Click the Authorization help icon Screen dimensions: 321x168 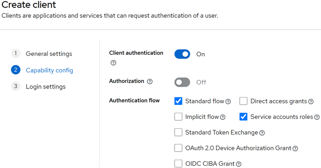coord(150,82)
